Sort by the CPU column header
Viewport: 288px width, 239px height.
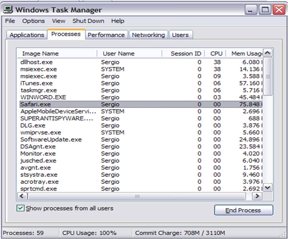click(215, 54)
